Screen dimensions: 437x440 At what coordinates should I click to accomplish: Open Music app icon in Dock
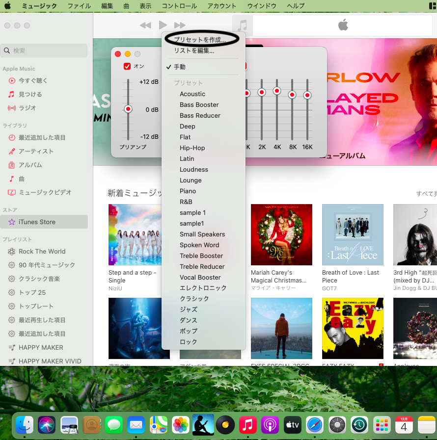click(x=247, y=425)
